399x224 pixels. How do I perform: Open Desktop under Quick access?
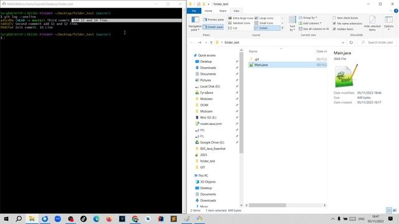pyautogui.click(x=206, y=62)
